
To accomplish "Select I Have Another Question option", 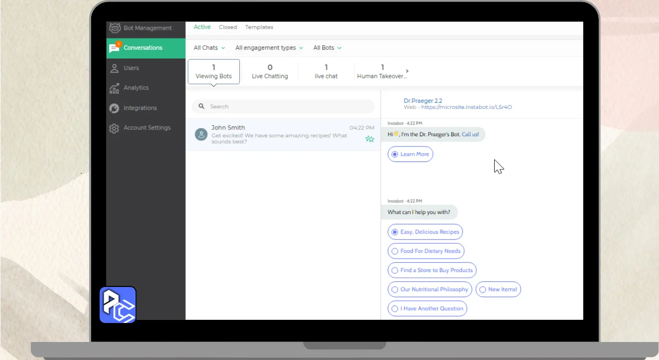I will click(427, 309).
